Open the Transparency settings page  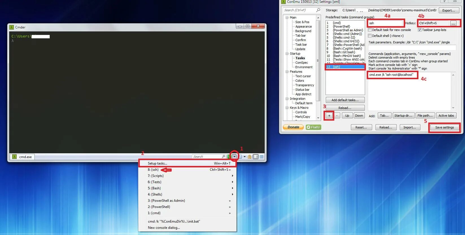(x=305, y=85)
